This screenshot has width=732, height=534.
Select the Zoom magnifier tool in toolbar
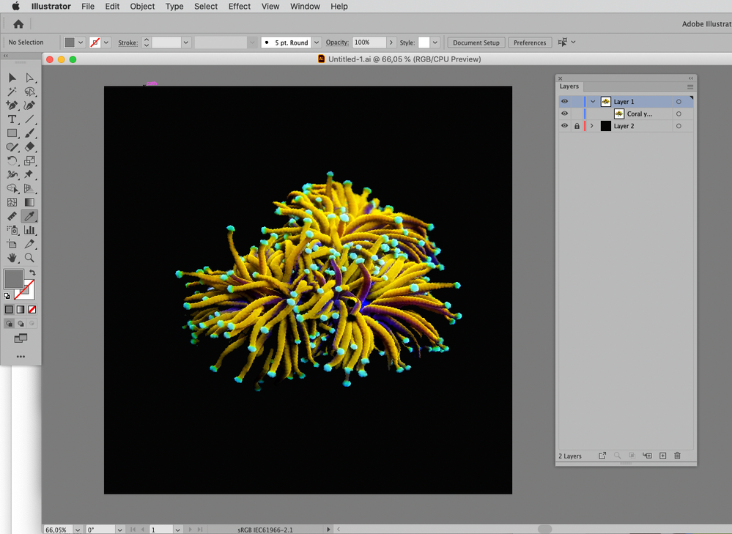coord(29,258)
